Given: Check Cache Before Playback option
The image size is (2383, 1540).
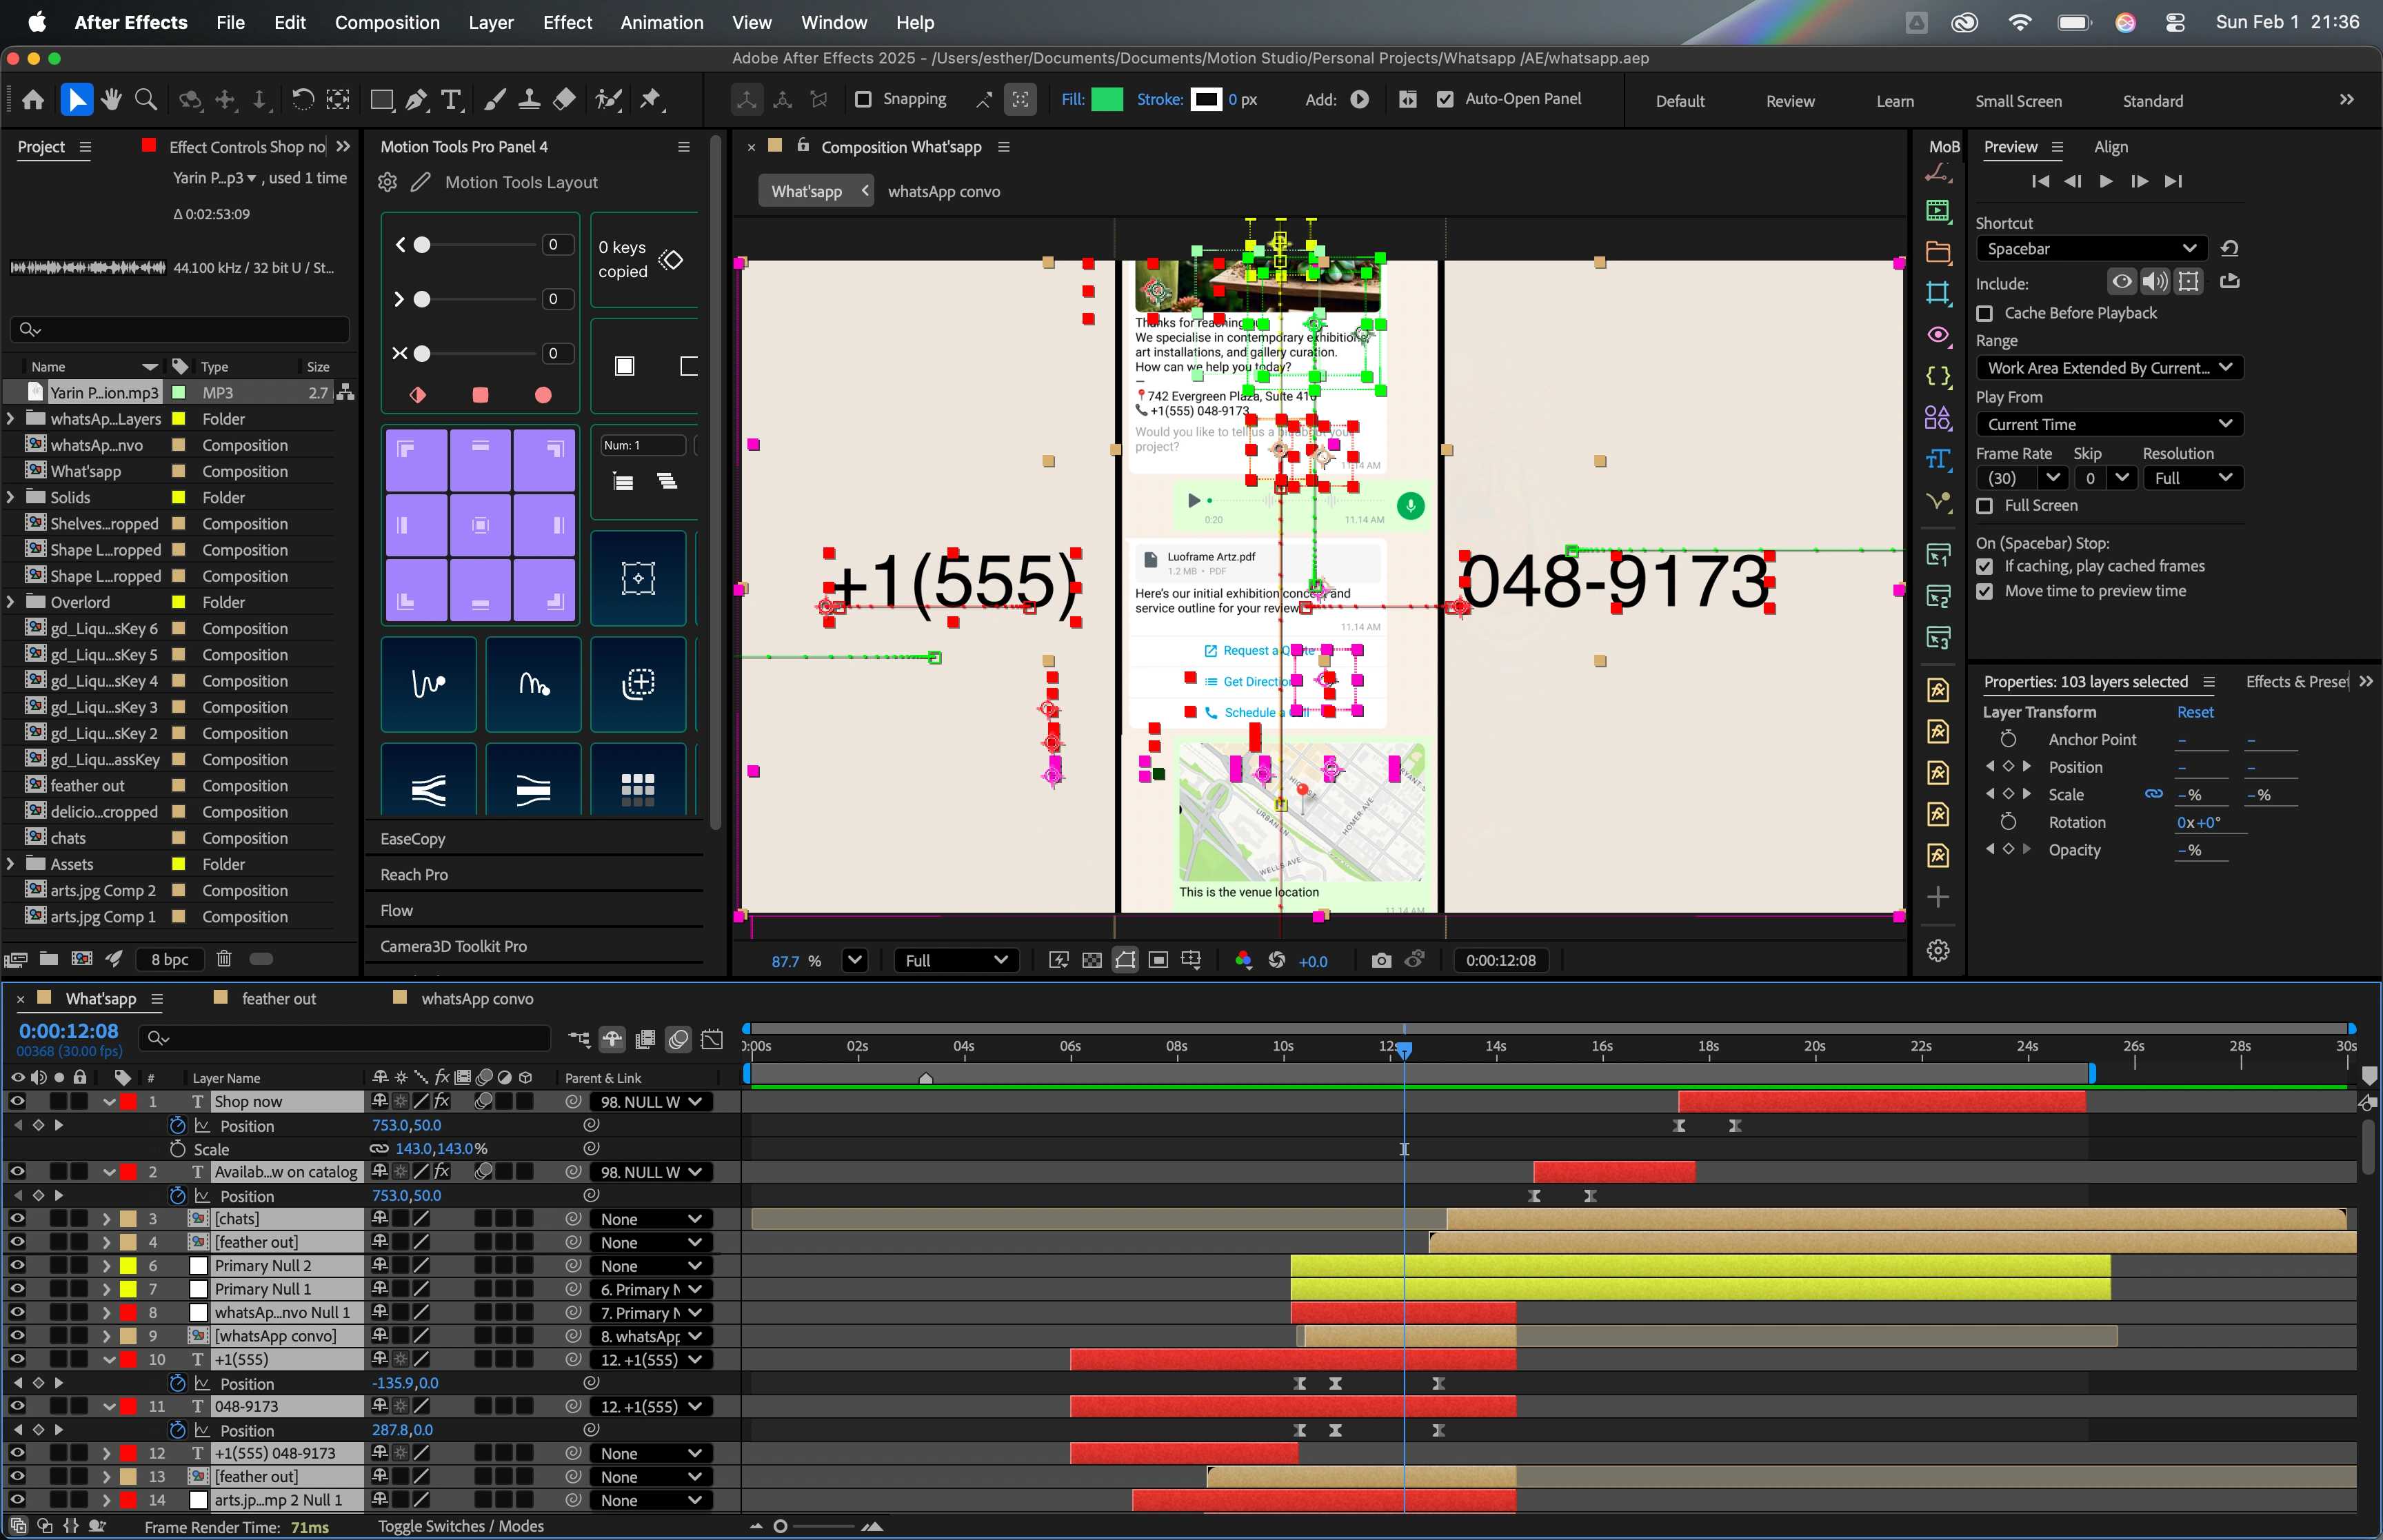Looking at the screenshot, I should 1985,313.
